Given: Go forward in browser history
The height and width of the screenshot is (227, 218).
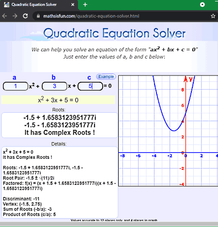Looking at the screenshot, I should pyautogui.click(x=15, y=16).
